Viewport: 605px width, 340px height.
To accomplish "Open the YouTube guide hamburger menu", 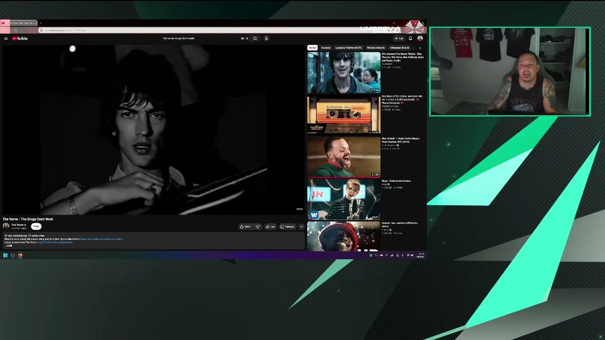I will [x=6, y=38].
